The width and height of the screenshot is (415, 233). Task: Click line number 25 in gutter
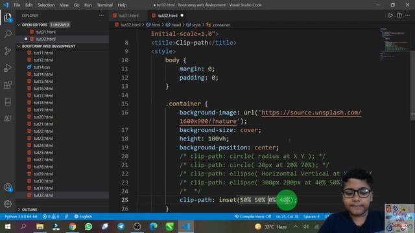click(124, 200)
